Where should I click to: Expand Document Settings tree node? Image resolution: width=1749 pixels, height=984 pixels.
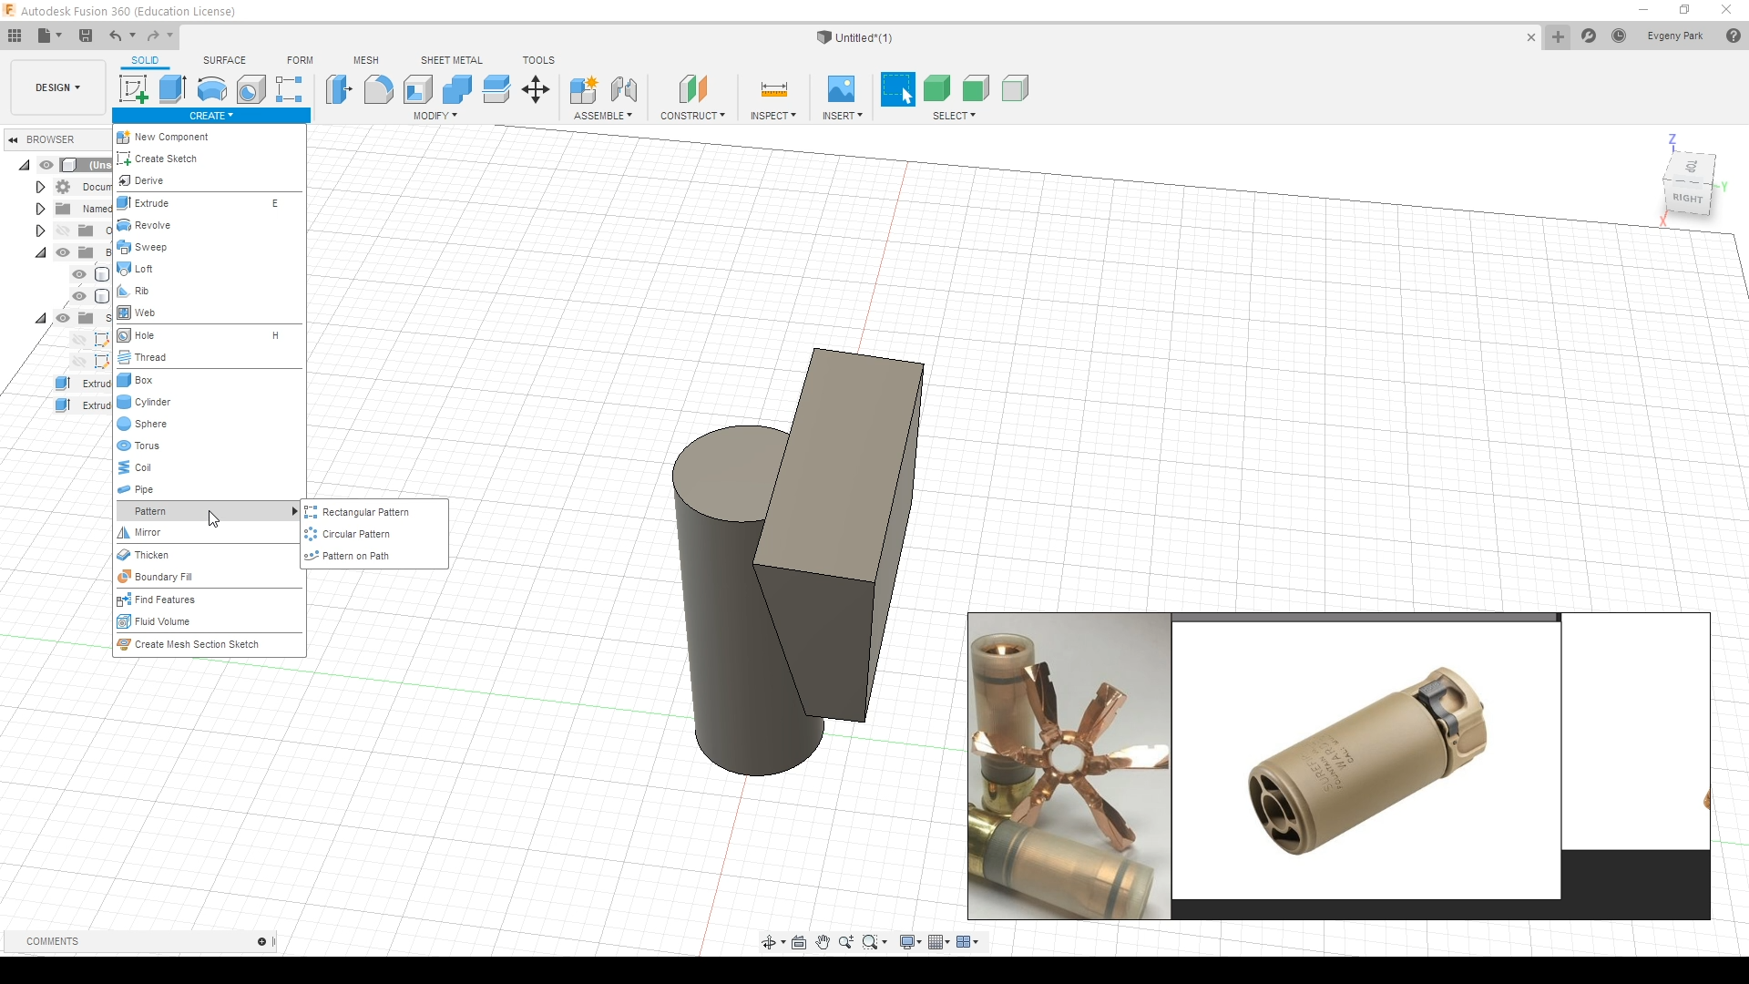click(40, 187)
